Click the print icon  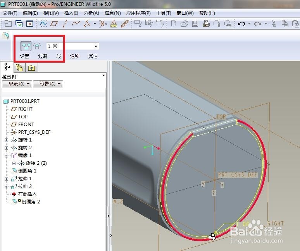pyautogui.click(x=206, y=24)
